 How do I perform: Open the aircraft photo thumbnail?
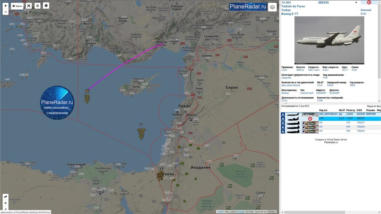[x=329, y=40]
